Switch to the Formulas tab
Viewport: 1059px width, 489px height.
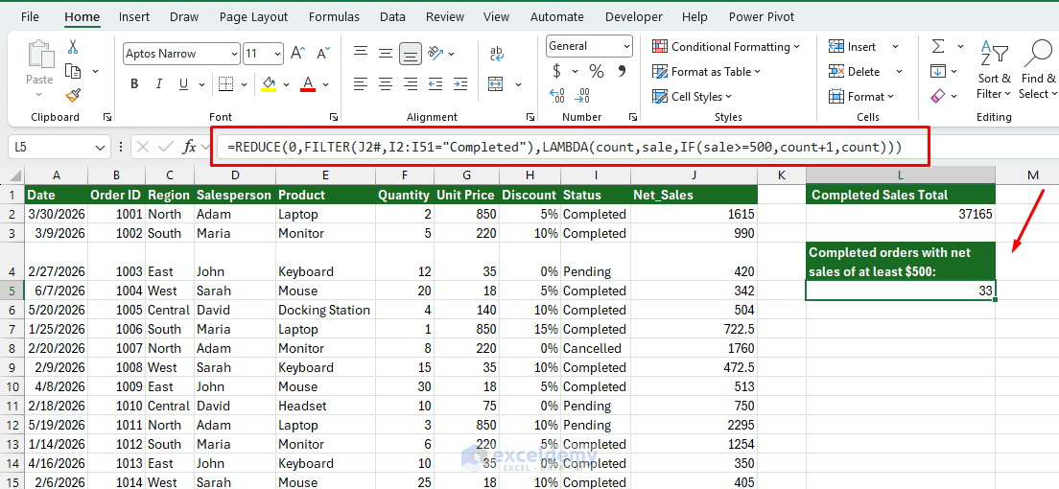pyautogui.click(x=335, y=17)
